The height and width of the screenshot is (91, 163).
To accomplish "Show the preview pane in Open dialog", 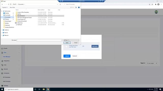I will click(76, 7).
